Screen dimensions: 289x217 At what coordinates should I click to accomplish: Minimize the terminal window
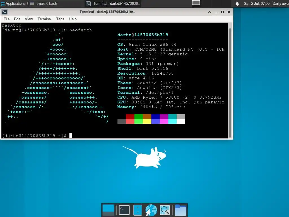(x=216, y=12)
